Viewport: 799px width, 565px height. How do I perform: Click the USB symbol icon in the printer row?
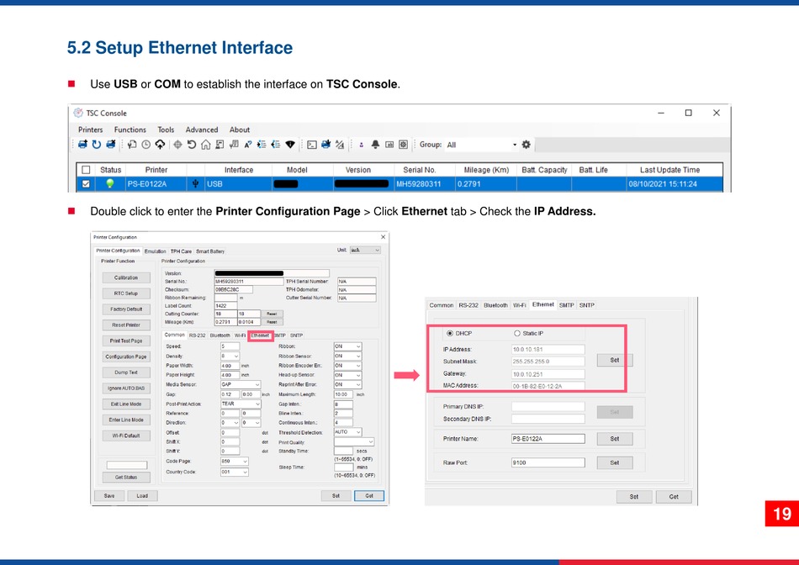[x=195, y=184]
